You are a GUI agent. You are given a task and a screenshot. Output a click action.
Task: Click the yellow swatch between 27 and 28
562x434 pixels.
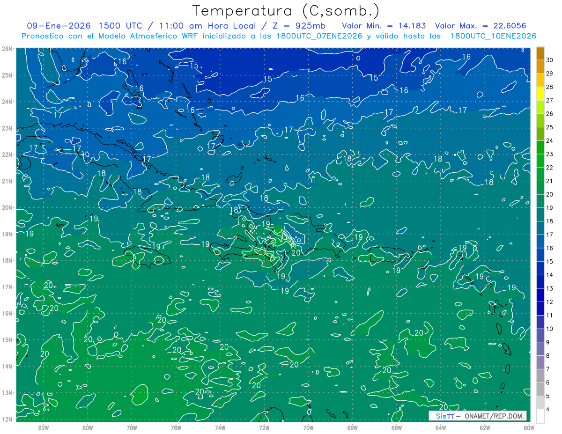pyautogui.click(x=540, y=94)
